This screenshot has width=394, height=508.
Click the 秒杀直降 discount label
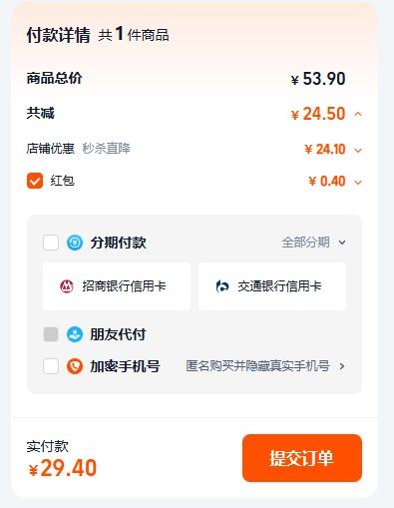[106, 149]
